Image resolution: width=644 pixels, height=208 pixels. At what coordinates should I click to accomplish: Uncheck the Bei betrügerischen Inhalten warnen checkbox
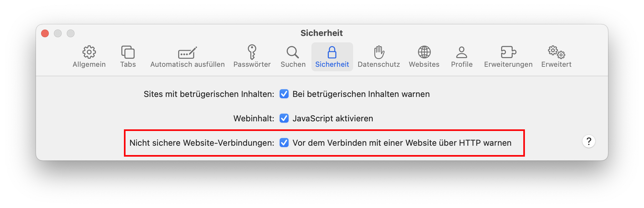tap(284, 94)
